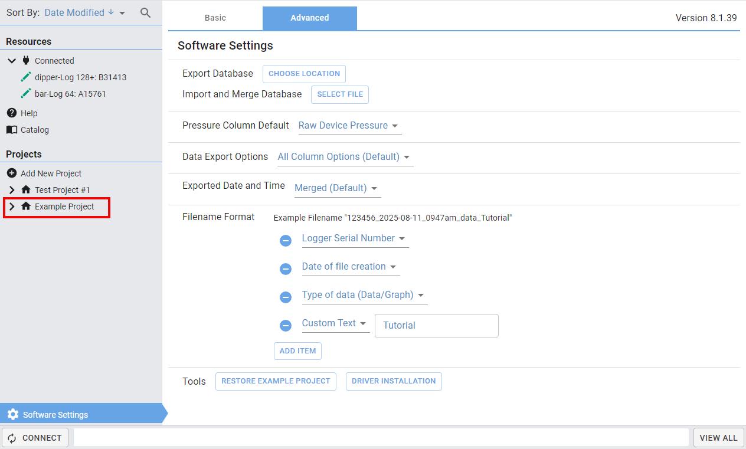Open the Catalog book icon

[x=12, y=130]
